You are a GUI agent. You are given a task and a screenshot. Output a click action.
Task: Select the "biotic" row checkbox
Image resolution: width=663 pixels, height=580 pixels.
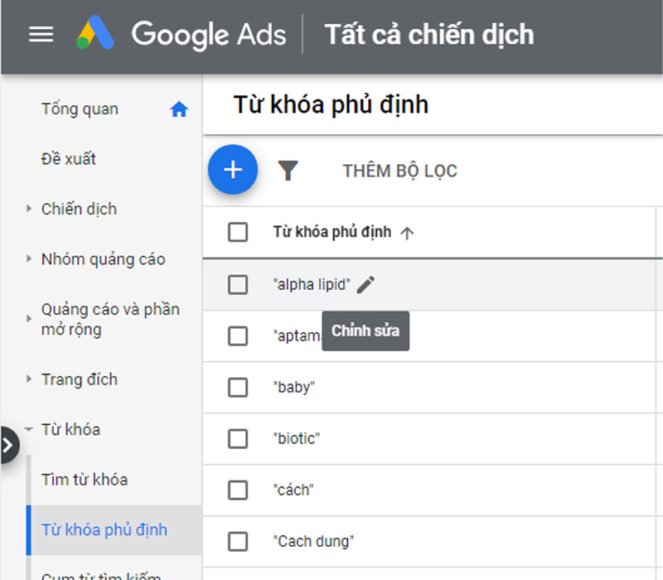click(238, 438)
